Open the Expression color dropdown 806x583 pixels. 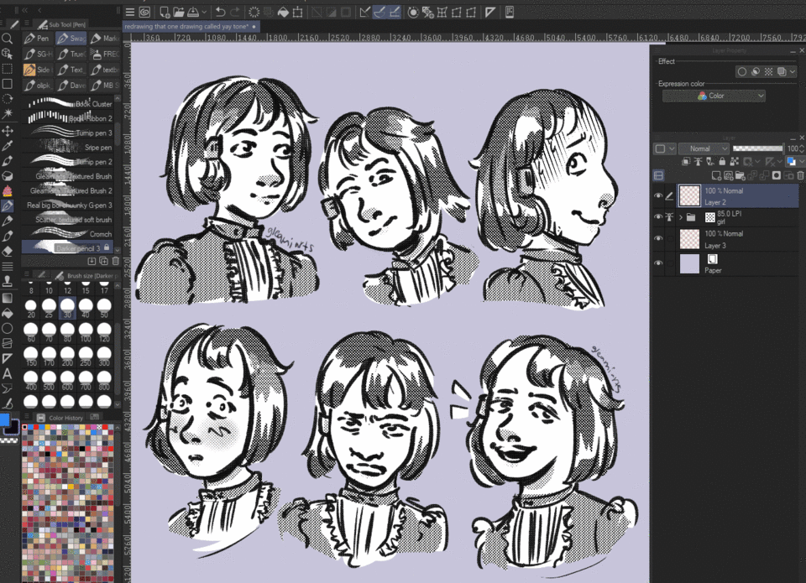pyautogui.click(x=714, y=96)
